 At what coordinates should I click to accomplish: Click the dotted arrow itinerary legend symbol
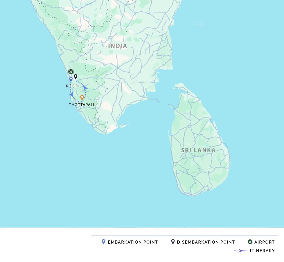pyautogui.click(x=241, y=251)
